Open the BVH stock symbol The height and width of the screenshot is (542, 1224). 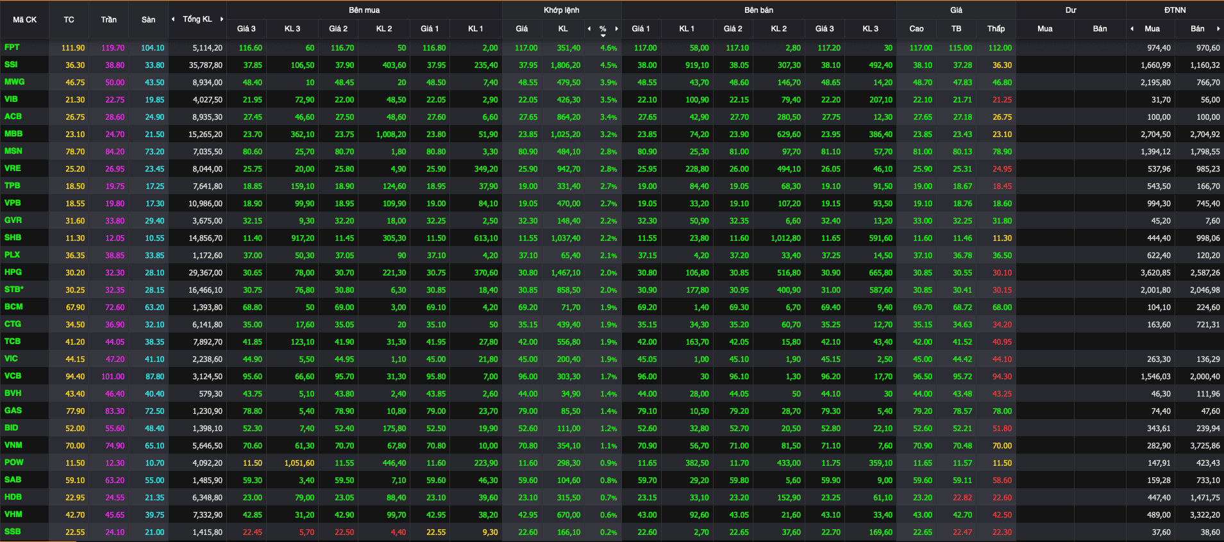click(x=13, y=393)
